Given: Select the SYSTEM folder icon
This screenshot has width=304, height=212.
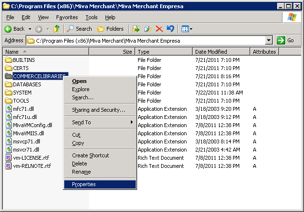Looking at the screenshot, I should 9,93.
